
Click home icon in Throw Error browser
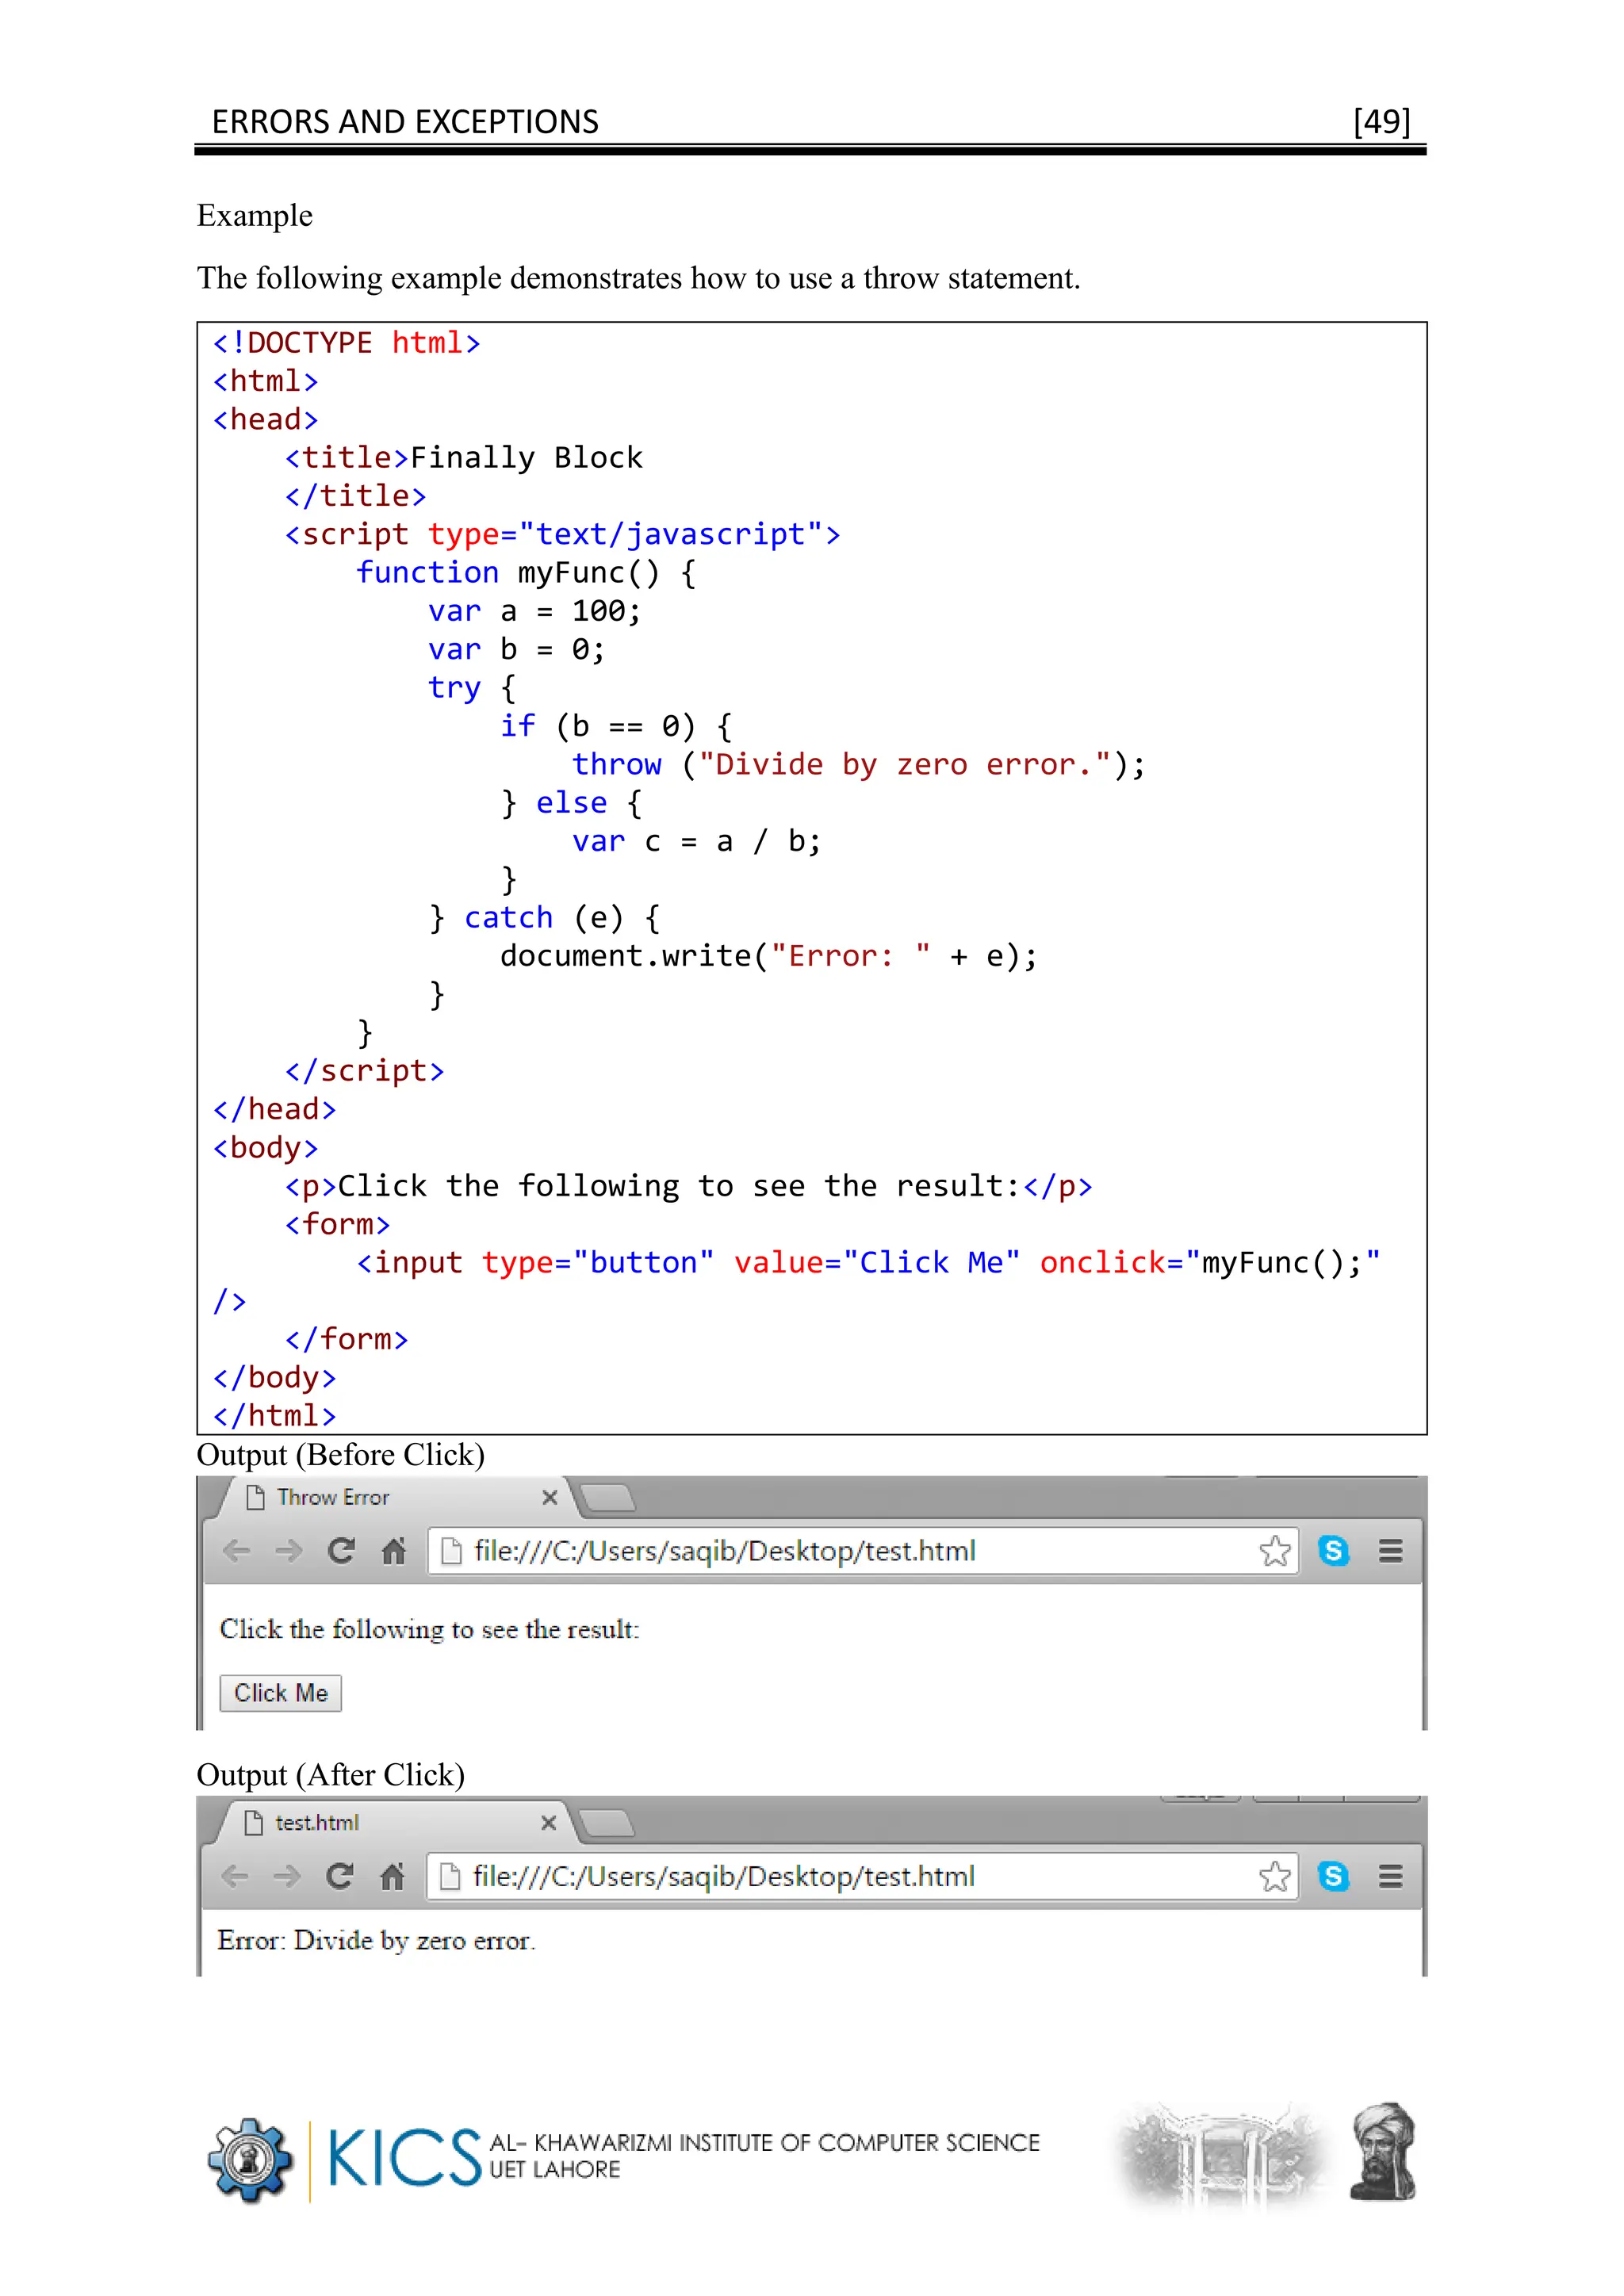(x=394, y=1551)
